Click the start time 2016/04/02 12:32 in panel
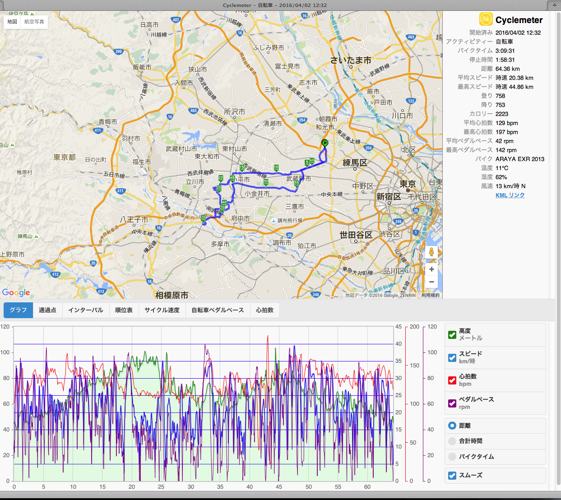The height and width of the screenshot is (500, 561). 518,32
